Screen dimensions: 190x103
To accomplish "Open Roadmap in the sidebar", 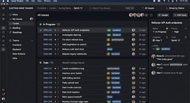I will pyautogui.click(x=21, y=32).
